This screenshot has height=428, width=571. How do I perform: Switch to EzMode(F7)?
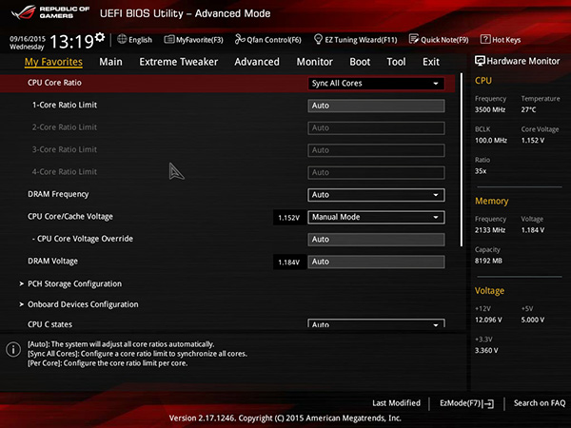pos(466,403)
